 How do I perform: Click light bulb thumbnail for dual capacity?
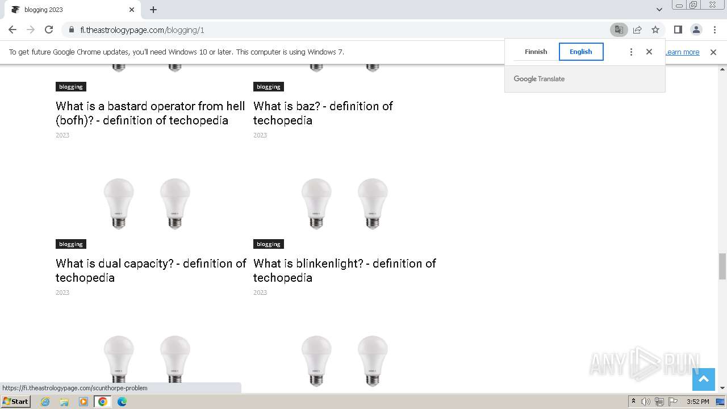click(x=147, y=204)
